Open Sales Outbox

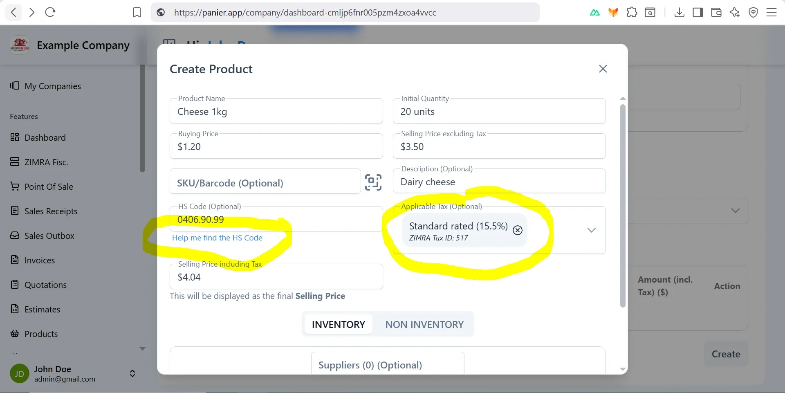42,236
